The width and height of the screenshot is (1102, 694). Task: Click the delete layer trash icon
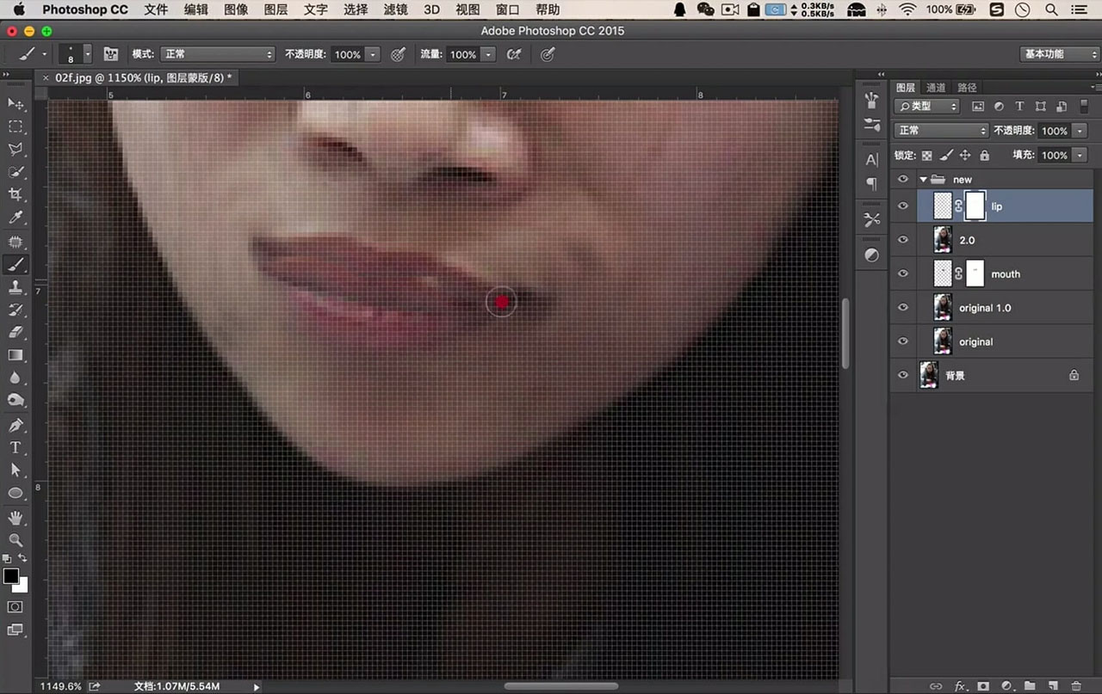(1075, 685)
